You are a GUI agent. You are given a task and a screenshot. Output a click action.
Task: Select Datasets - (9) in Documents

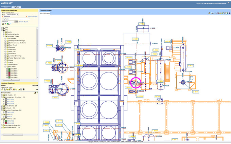coord(10,108)
